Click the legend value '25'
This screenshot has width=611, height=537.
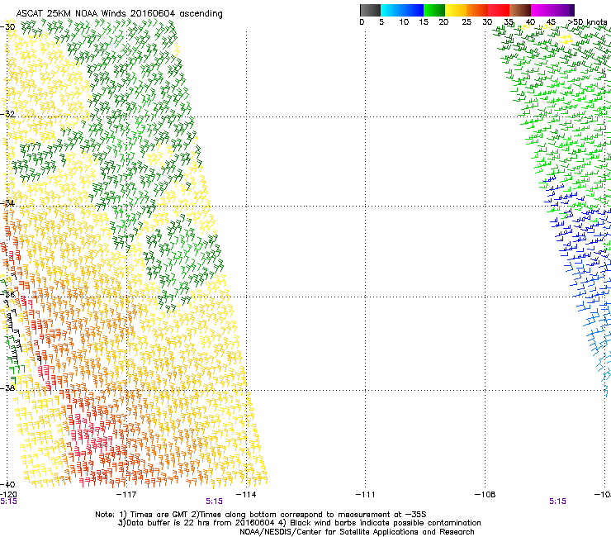467,22
